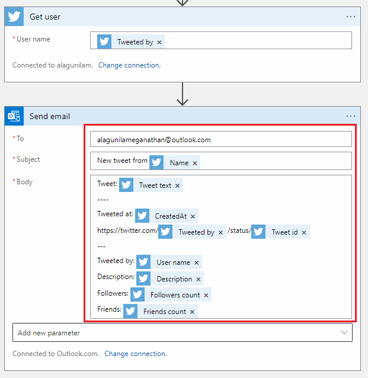Click 'Connected to Outlook.com.' text

pos(56,354)
